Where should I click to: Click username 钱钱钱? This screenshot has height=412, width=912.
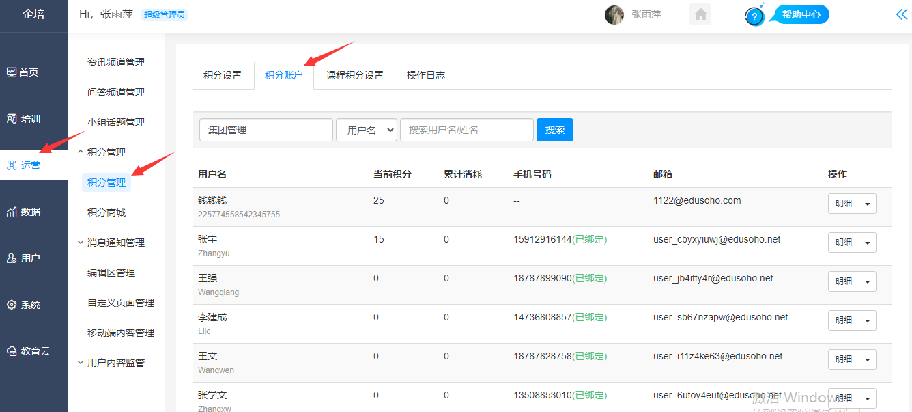point(212,200)
